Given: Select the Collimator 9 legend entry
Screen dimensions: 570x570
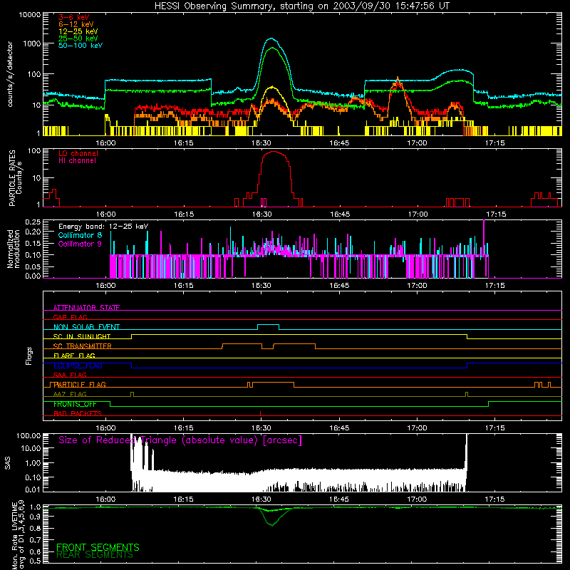Looking at the screenshot, I should tap(80, 244).
